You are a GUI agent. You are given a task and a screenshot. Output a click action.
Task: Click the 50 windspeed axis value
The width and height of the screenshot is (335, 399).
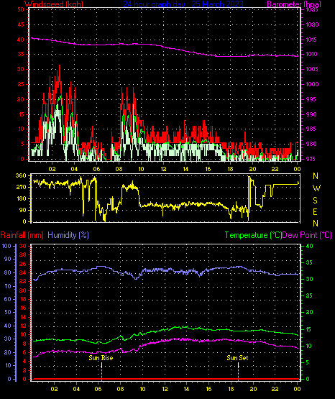point(21,9)
